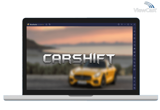Start the macro recorder circular play icon
The image size is (160, 110).
tap(134, 45)
